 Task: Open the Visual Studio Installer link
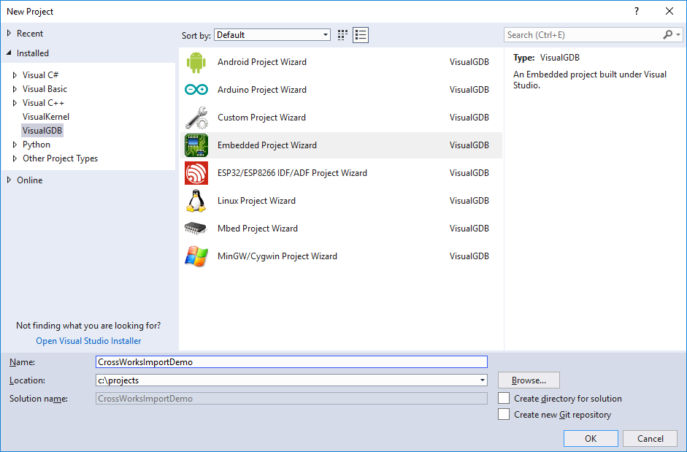point(88,341)
